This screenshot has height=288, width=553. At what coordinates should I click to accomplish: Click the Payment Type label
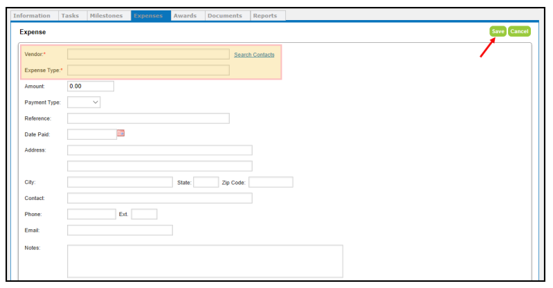(43, 102)
